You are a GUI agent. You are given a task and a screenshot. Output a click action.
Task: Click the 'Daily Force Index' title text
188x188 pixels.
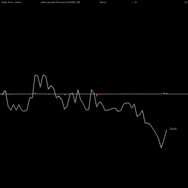[x=11, y=2]
